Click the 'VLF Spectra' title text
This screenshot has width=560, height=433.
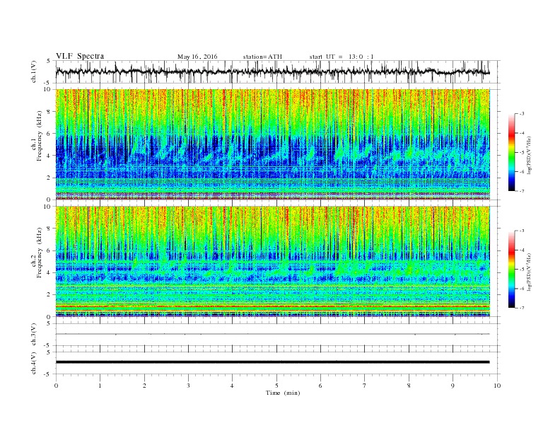80,56
